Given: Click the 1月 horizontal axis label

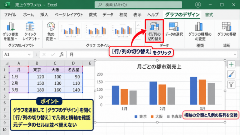Looking at the screenshot, I should 124,109.
